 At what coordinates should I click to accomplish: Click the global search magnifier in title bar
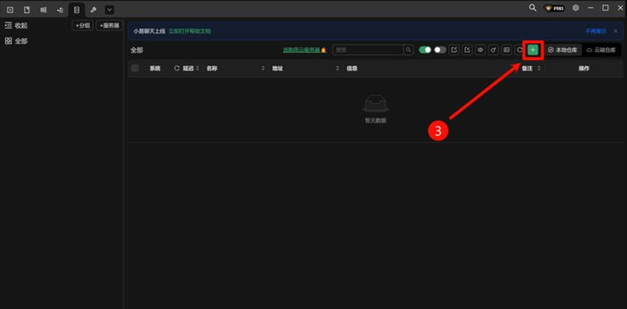coord(533,8)
